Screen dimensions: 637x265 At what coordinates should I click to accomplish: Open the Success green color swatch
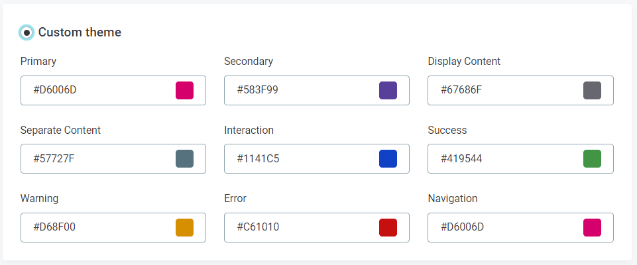pyautogui.click(x=592, y=159)
